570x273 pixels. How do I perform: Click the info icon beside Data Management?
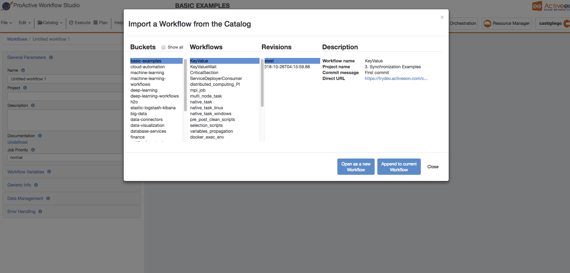[48, 199]
